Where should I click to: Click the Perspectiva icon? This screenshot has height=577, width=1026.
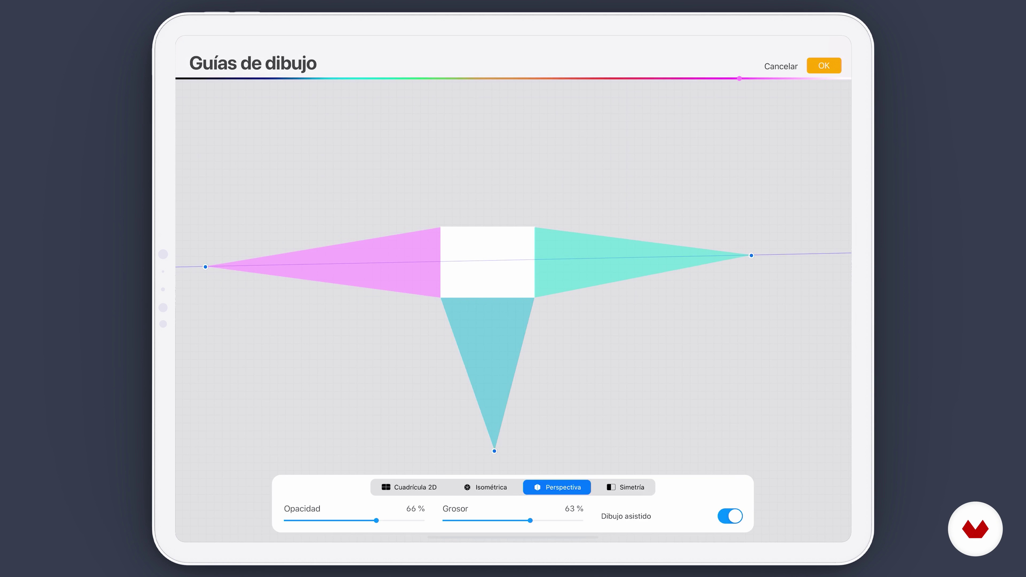537,487
